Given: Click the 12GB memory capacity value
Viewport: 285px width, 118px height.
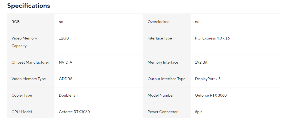Looking at the screenshot, I should click(64, 38).
